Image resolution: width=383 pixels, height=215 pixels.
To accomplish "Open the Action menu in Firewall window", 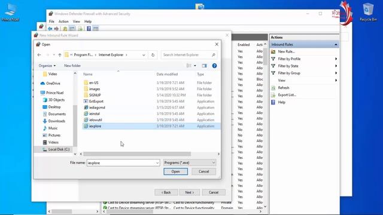I will coord(63,21).
